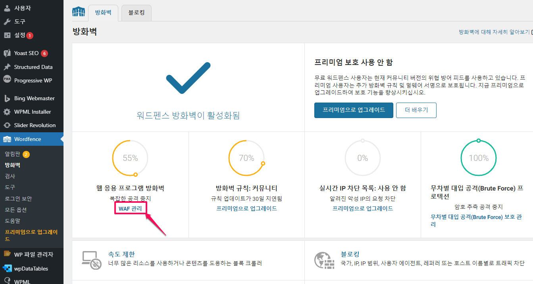Viewport: 533px width, 284px height.
Task: Click upgrade link under 실시간 IP 차단 목록
Action: [363, 208]
